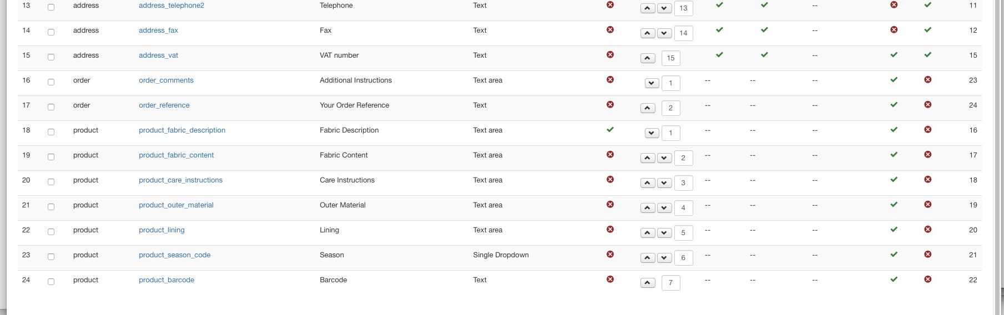Open the product_fabric_content field link

coord(176,155)
